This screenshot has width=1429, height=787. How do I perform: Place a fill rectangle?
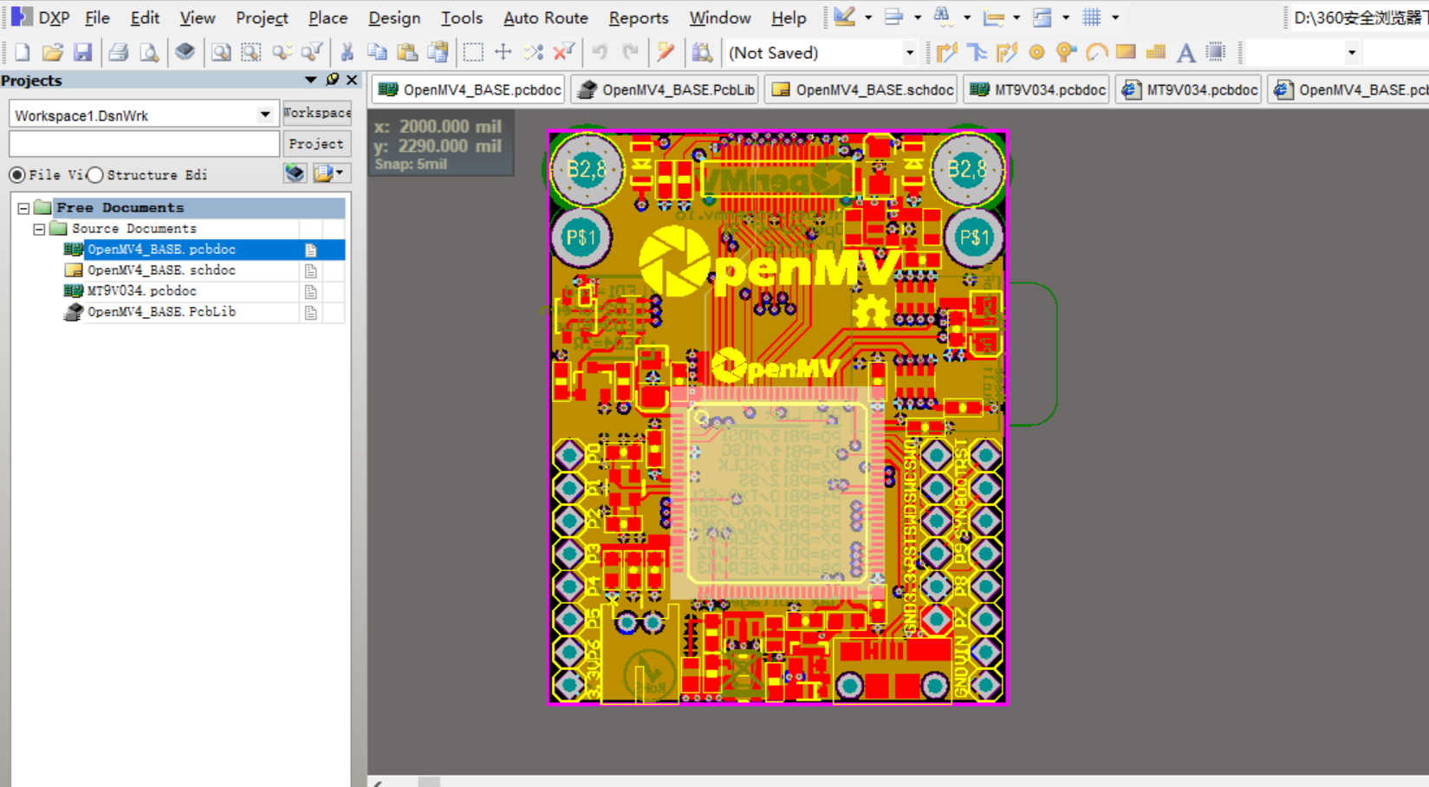pyautogui.click(x=1127, y=53)
